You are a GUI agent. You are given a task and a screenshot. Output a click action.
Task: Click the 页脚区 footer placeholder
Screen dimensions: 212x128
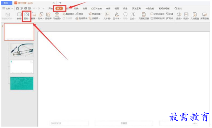point(124,123)
